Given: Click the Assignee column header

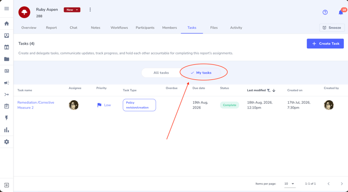Looking at the screenshot, I should click(x=75, y=88).
